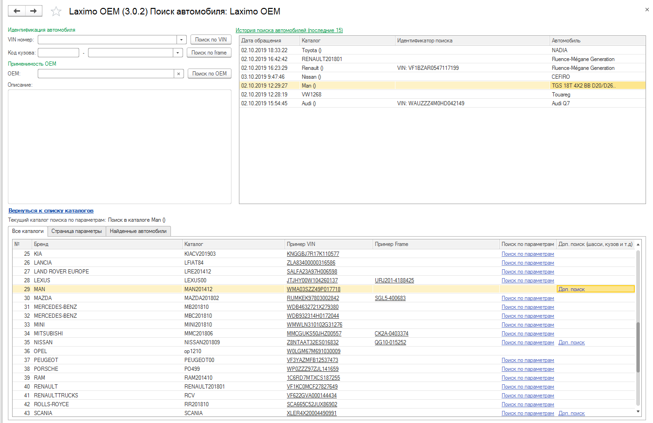The height and width of the screenshot is (423, 653).
Task: Close the Laximo OEM form
Action: pyautogui.click(x=647, y=9)
